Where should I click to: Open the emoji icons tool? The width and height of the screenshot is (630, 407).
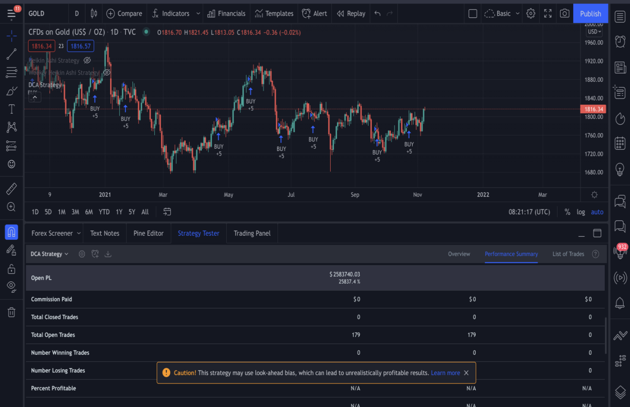point(12,164)
